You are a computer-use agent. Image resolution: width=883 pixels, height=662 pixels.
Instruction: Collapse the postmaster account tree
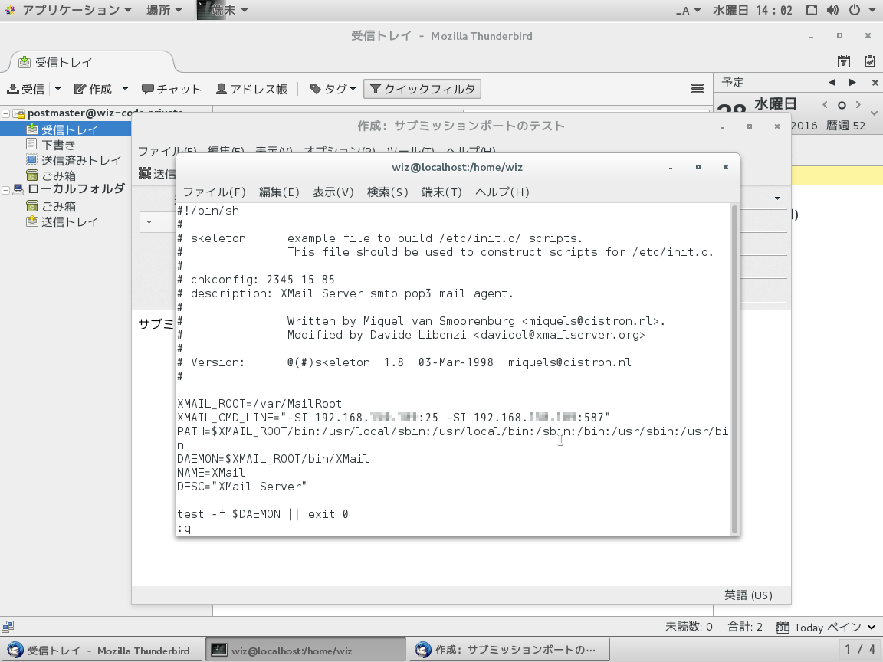click(x=5, y=113)
